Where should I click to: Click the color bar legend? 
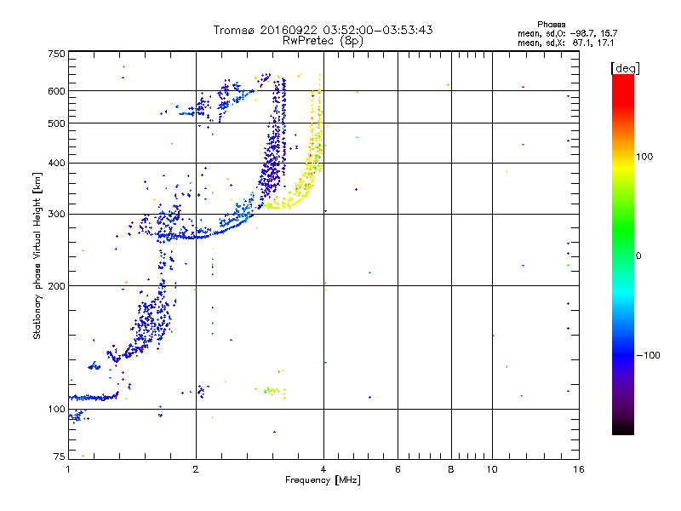[623, 254]
